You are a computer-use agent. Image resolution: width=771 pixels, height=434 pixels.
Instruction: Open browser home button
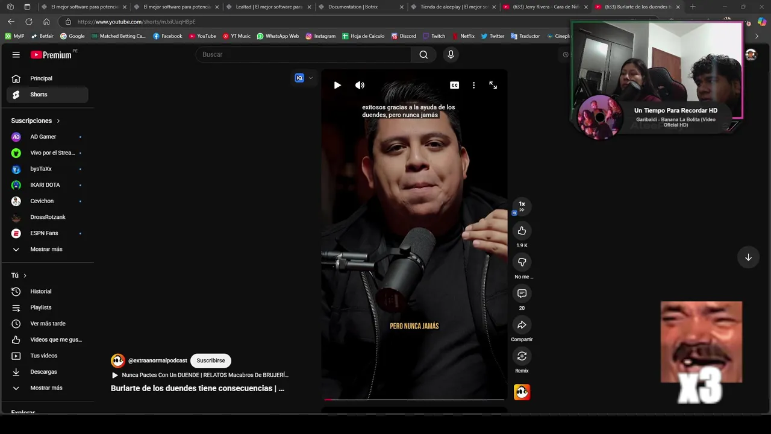[x=46, y=22]
